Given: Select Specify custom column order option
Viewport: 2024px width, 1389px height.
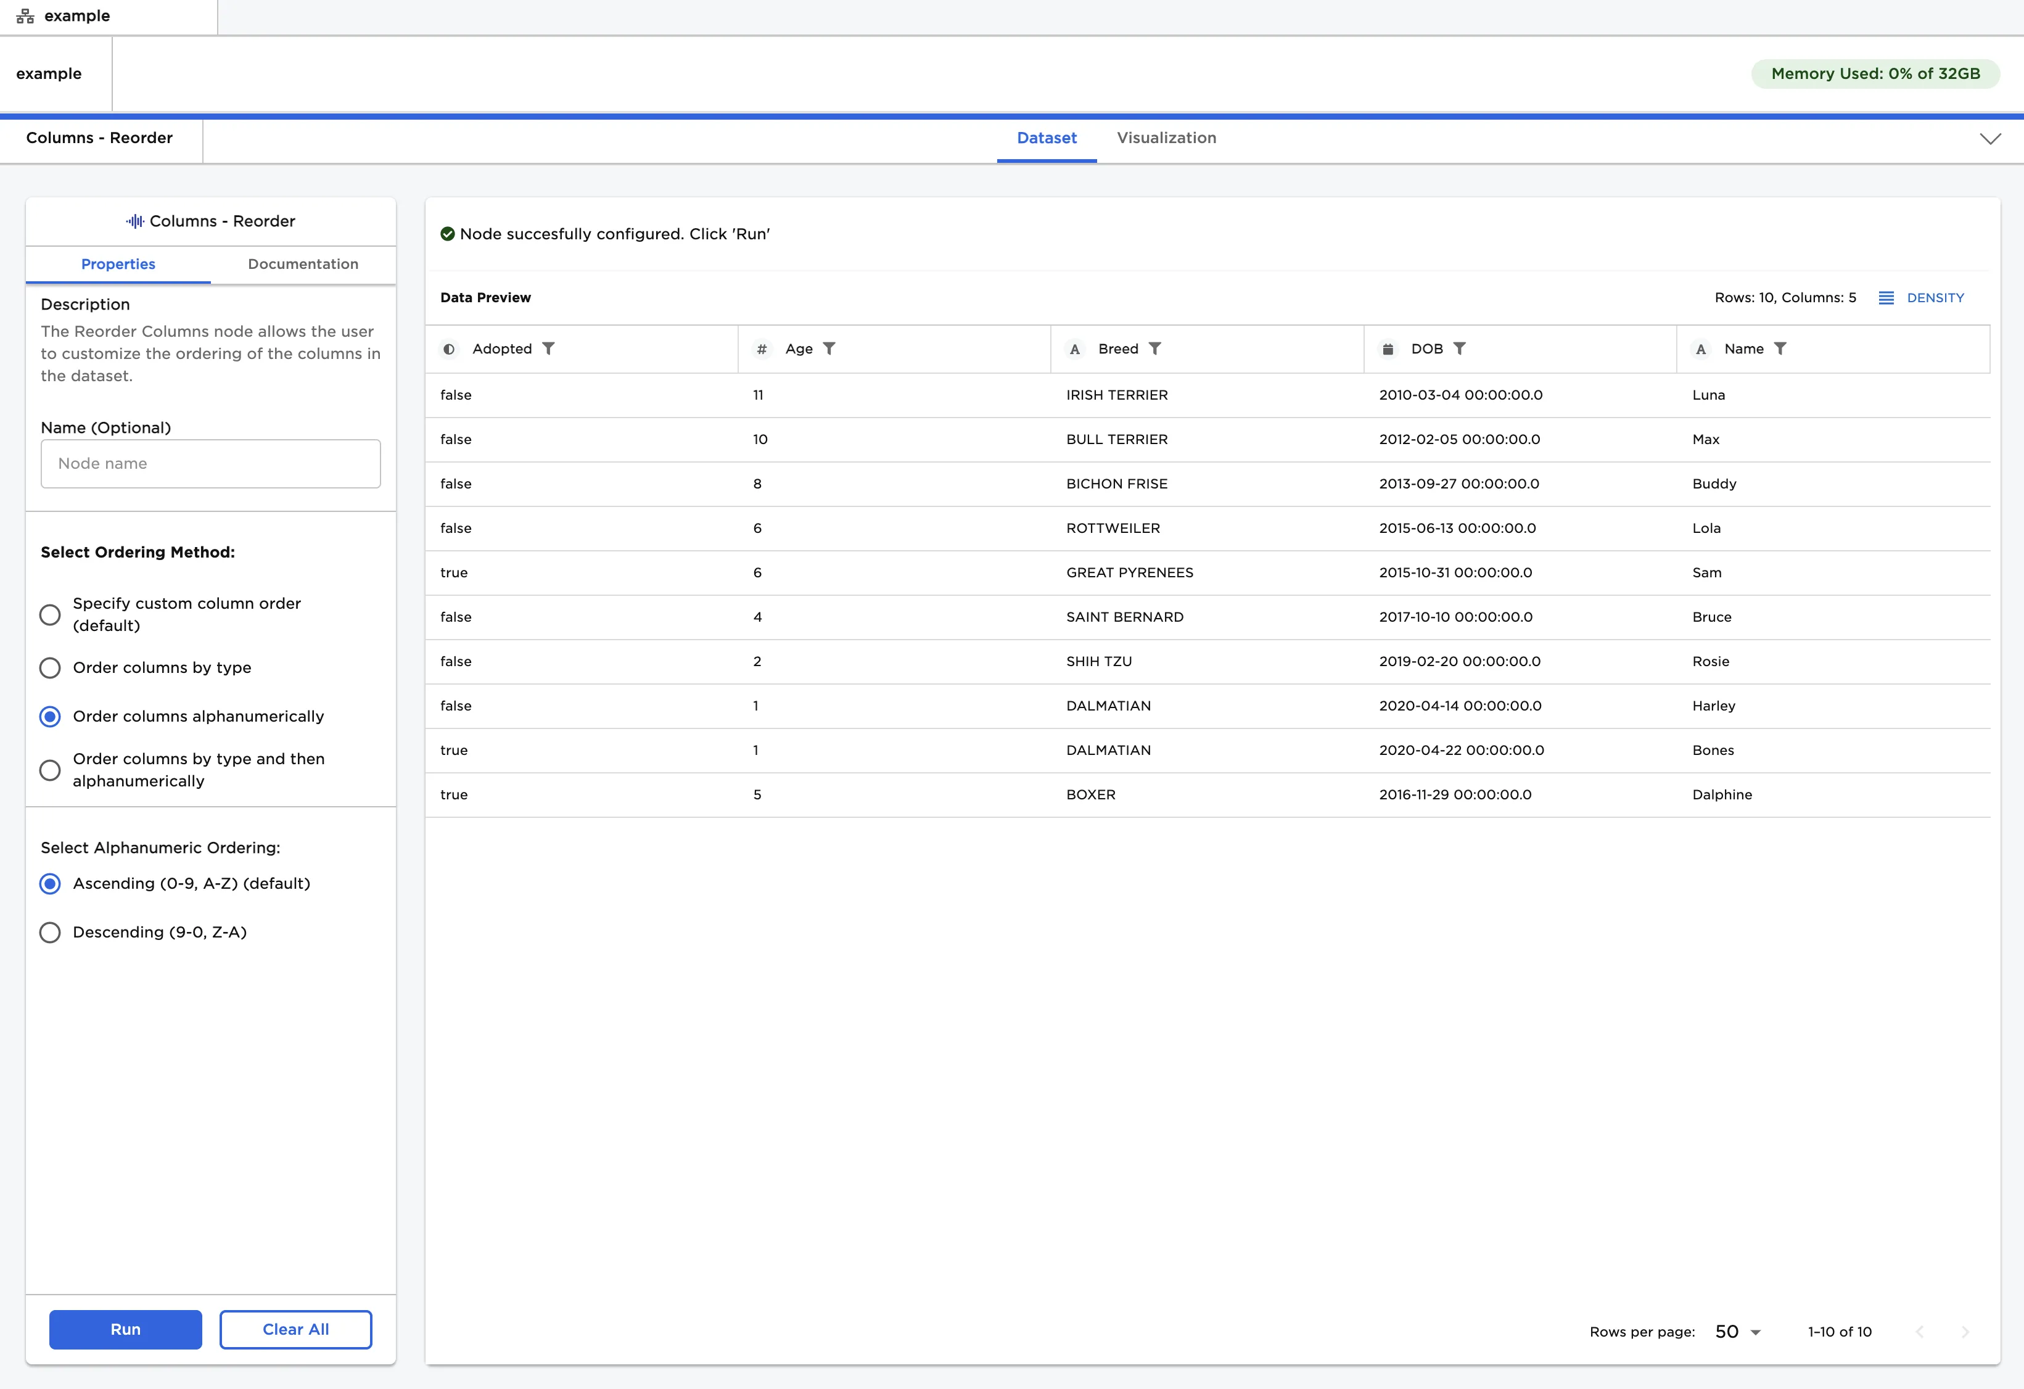Looking at the screenshot, I should click(x=51, y=615).
